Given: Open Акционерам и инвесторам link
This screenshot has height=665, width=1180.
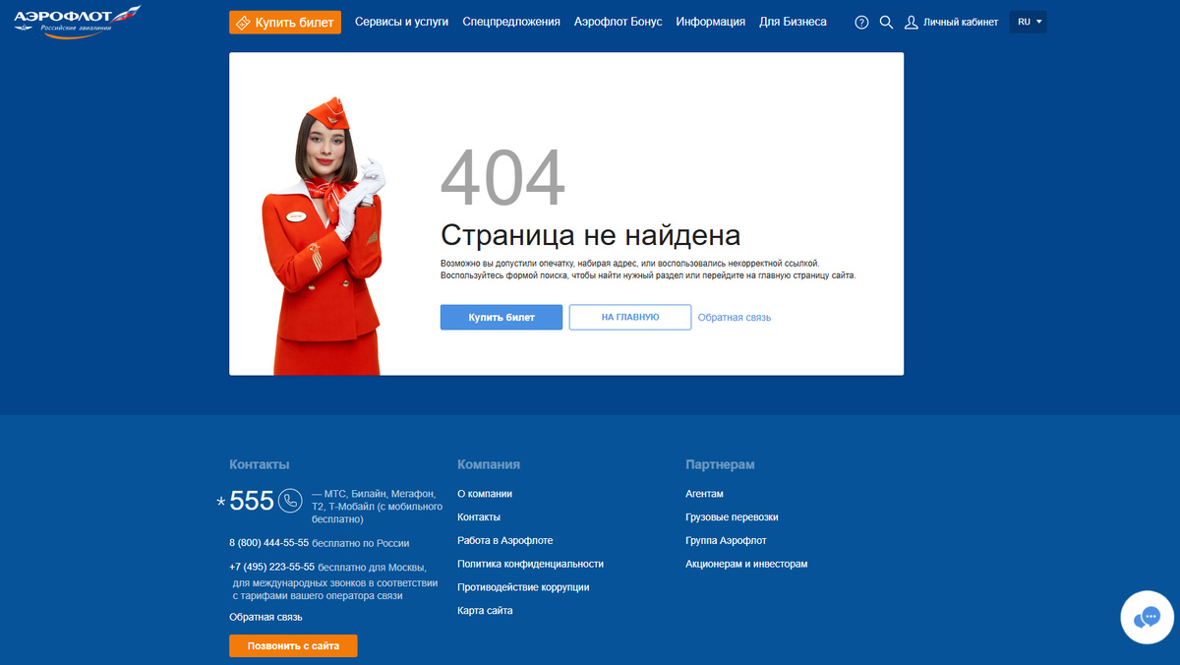Looking at the screenshot, I should coord(746,565).
